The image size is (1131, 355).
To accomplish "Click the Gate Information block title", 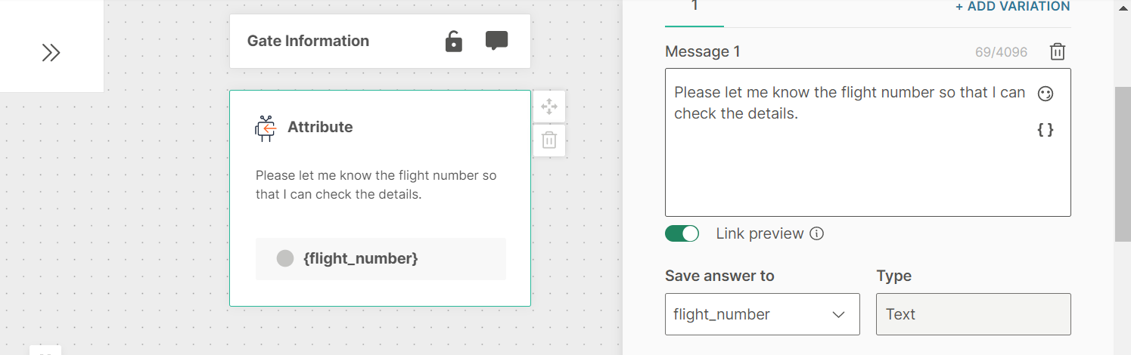I will tap(308, 41).
